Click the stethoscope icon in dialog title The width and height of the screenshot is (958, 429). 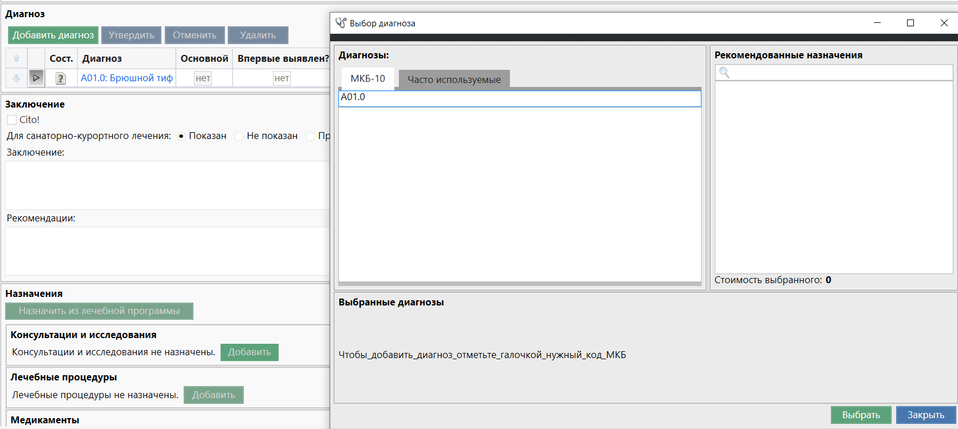(x=341, y=23)
